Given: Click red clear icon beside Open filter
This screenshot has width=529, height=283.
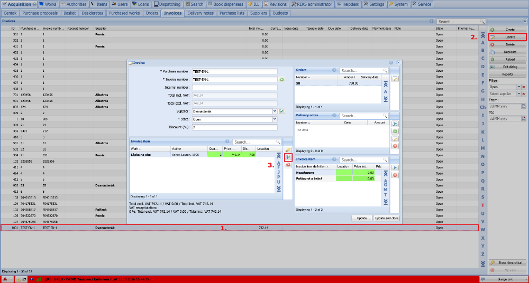Looking at the screenshot, I should point(524,87).
